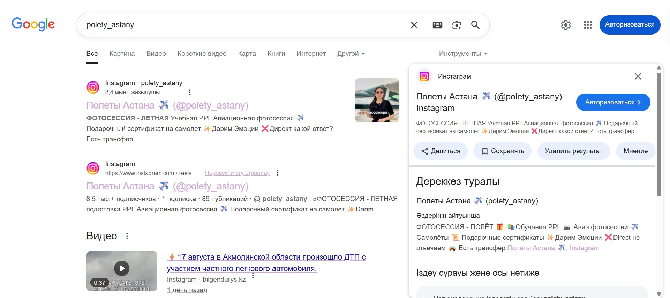The image size is (670, 298).
Task: Click the Мнение button
Action: (x=635, y=151)
